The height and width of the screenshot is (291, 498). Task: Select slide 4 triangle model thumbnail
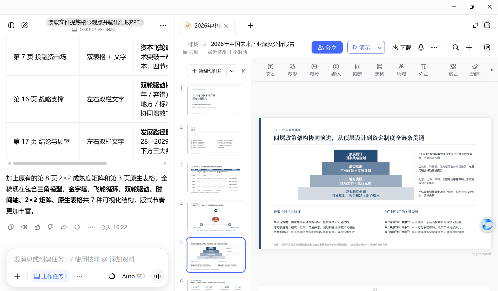point(216,216)
